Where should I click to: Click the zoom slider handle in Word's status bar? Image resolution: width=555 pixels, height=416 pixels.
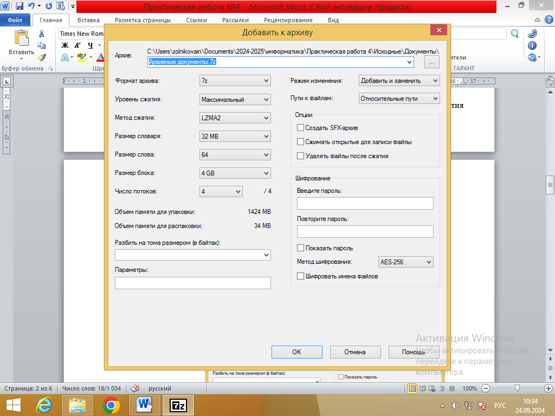click(517, 388)
